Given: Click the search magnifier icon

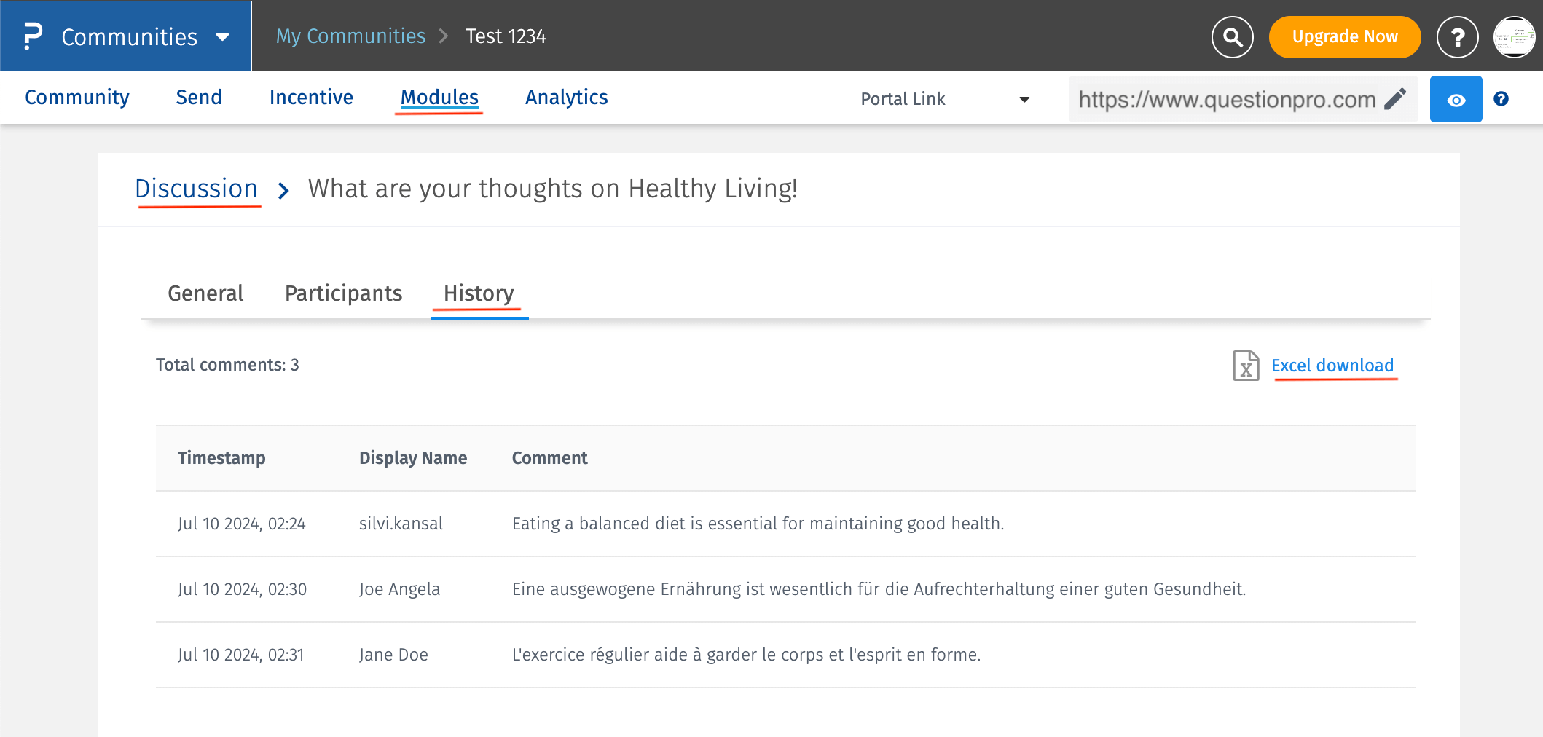Looking at the screenshot, I should tap(1232, 36).
